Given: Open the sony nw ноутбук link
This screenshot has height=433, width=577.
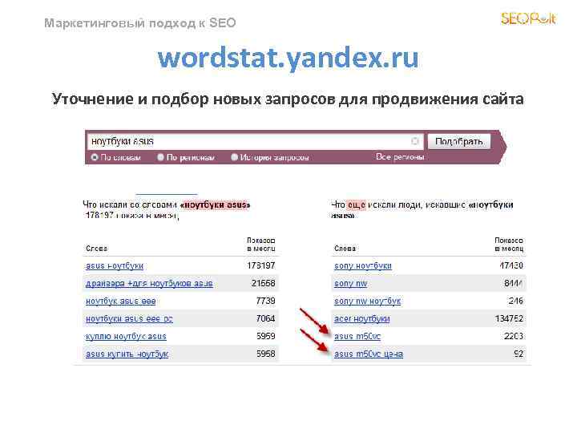Looking at the screenshot, I should 368,301.
